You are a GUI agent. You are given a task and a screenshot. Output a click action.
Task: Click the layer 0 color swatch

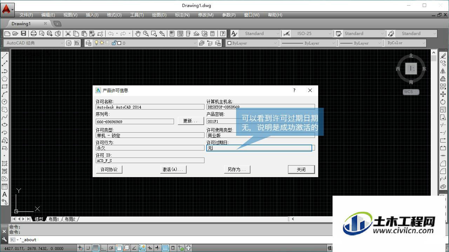pos(119,43)
